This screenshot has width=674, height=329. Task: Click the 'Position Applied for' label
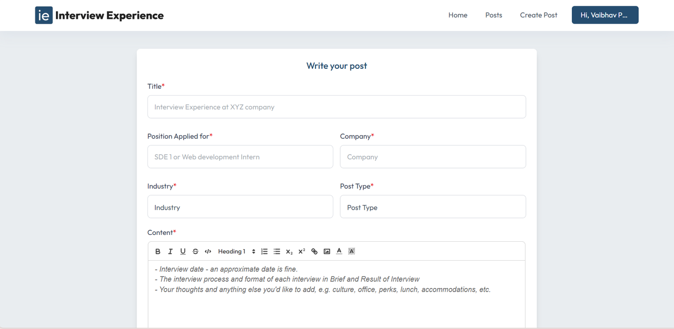click(180, 136)
